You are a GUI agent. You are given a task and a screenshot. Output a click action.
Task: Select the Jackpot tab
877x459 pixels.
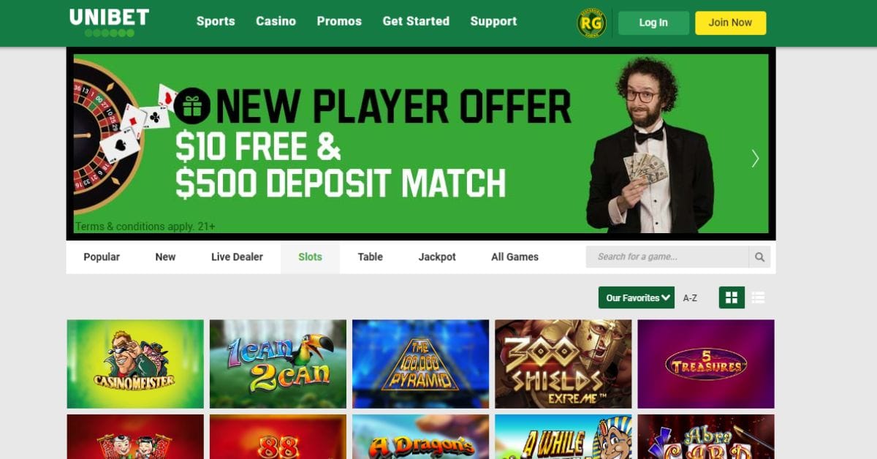coord(437,257)
